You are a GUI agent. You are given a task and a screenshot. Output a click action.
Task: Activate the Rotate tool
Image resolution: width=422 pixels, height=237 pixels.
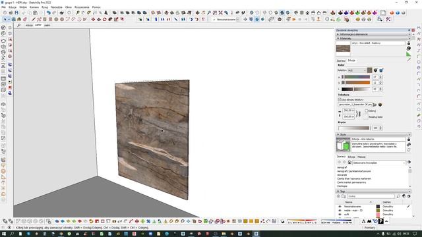104,19
